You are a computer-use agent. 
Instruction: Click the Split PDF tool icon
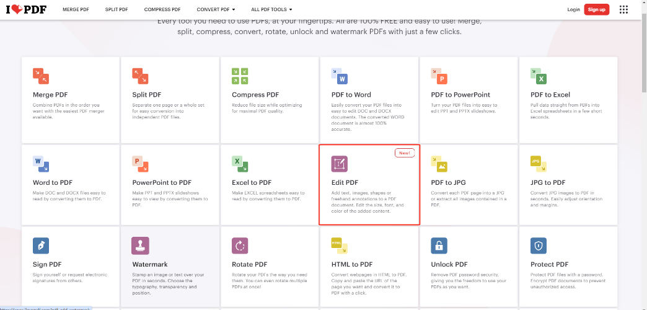point(140,76)
